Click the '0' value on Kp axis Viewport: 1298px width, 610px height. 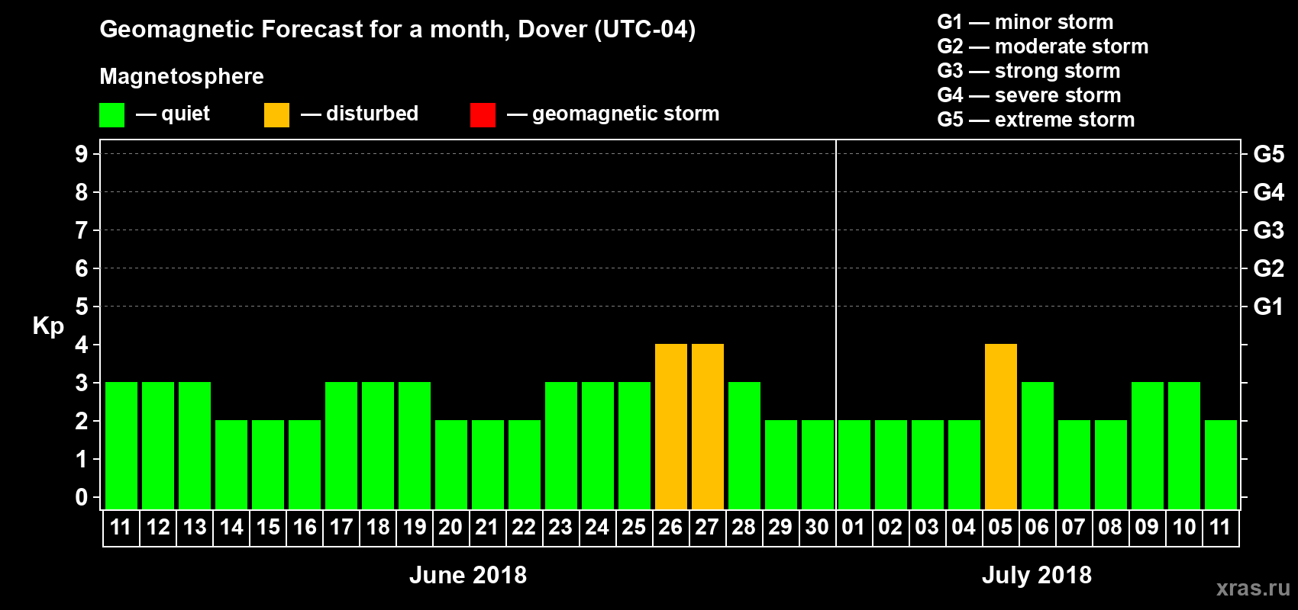click(x=82, y=497)
